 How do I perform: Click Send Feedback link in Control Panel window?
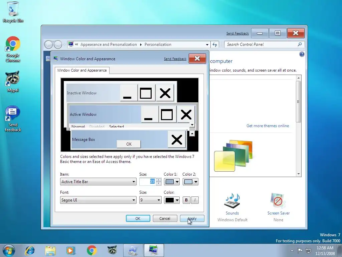click(x=237, y=33)
